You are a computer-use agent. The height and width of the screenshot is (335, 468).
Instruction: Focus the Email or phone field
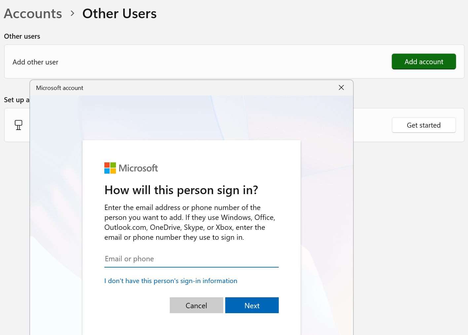(x=191, y=259)
